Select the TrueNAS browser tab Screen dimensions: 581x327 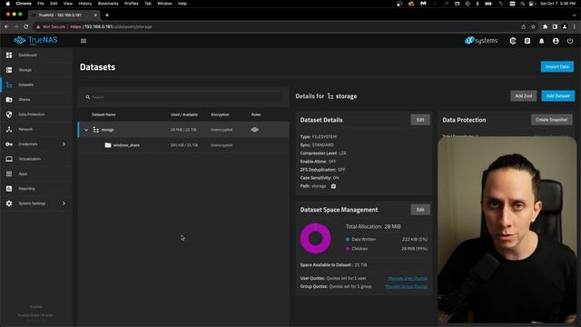pos(64,15)
